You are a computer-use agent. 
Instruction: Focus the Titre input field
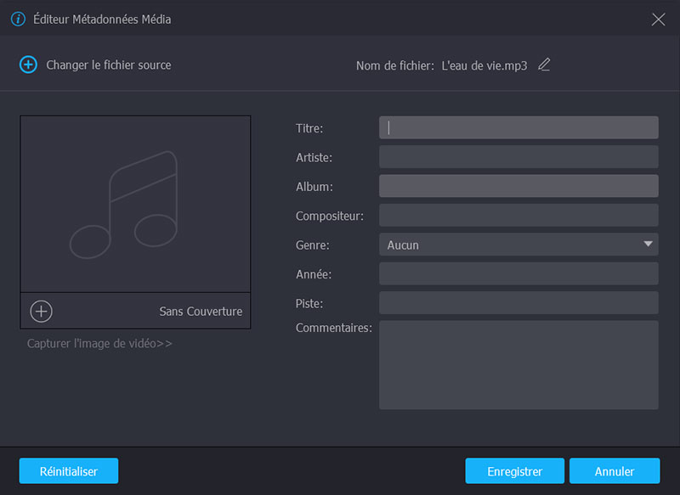[x=518, y=127]
